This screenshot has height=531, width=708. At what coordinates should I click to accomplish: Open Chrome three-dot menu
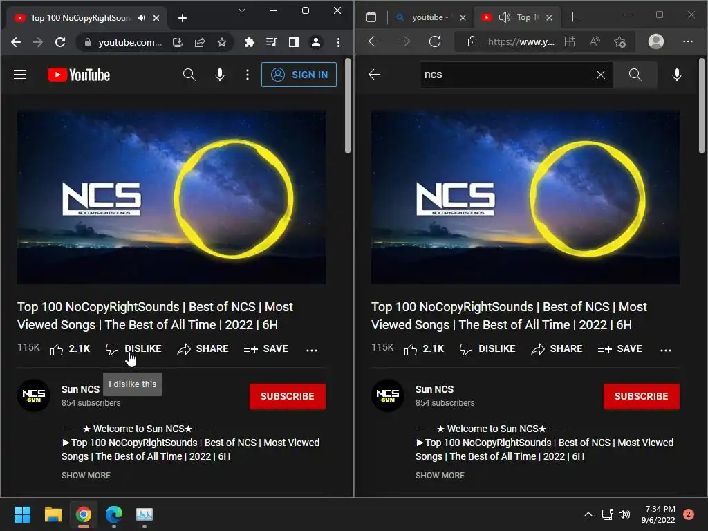pos(338,42)
